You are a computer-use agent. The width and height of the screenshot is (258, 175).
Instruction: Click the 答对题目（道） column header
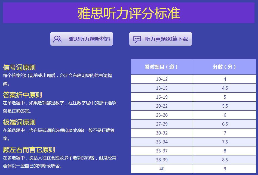pyautogui.click(x=162, y=67)
